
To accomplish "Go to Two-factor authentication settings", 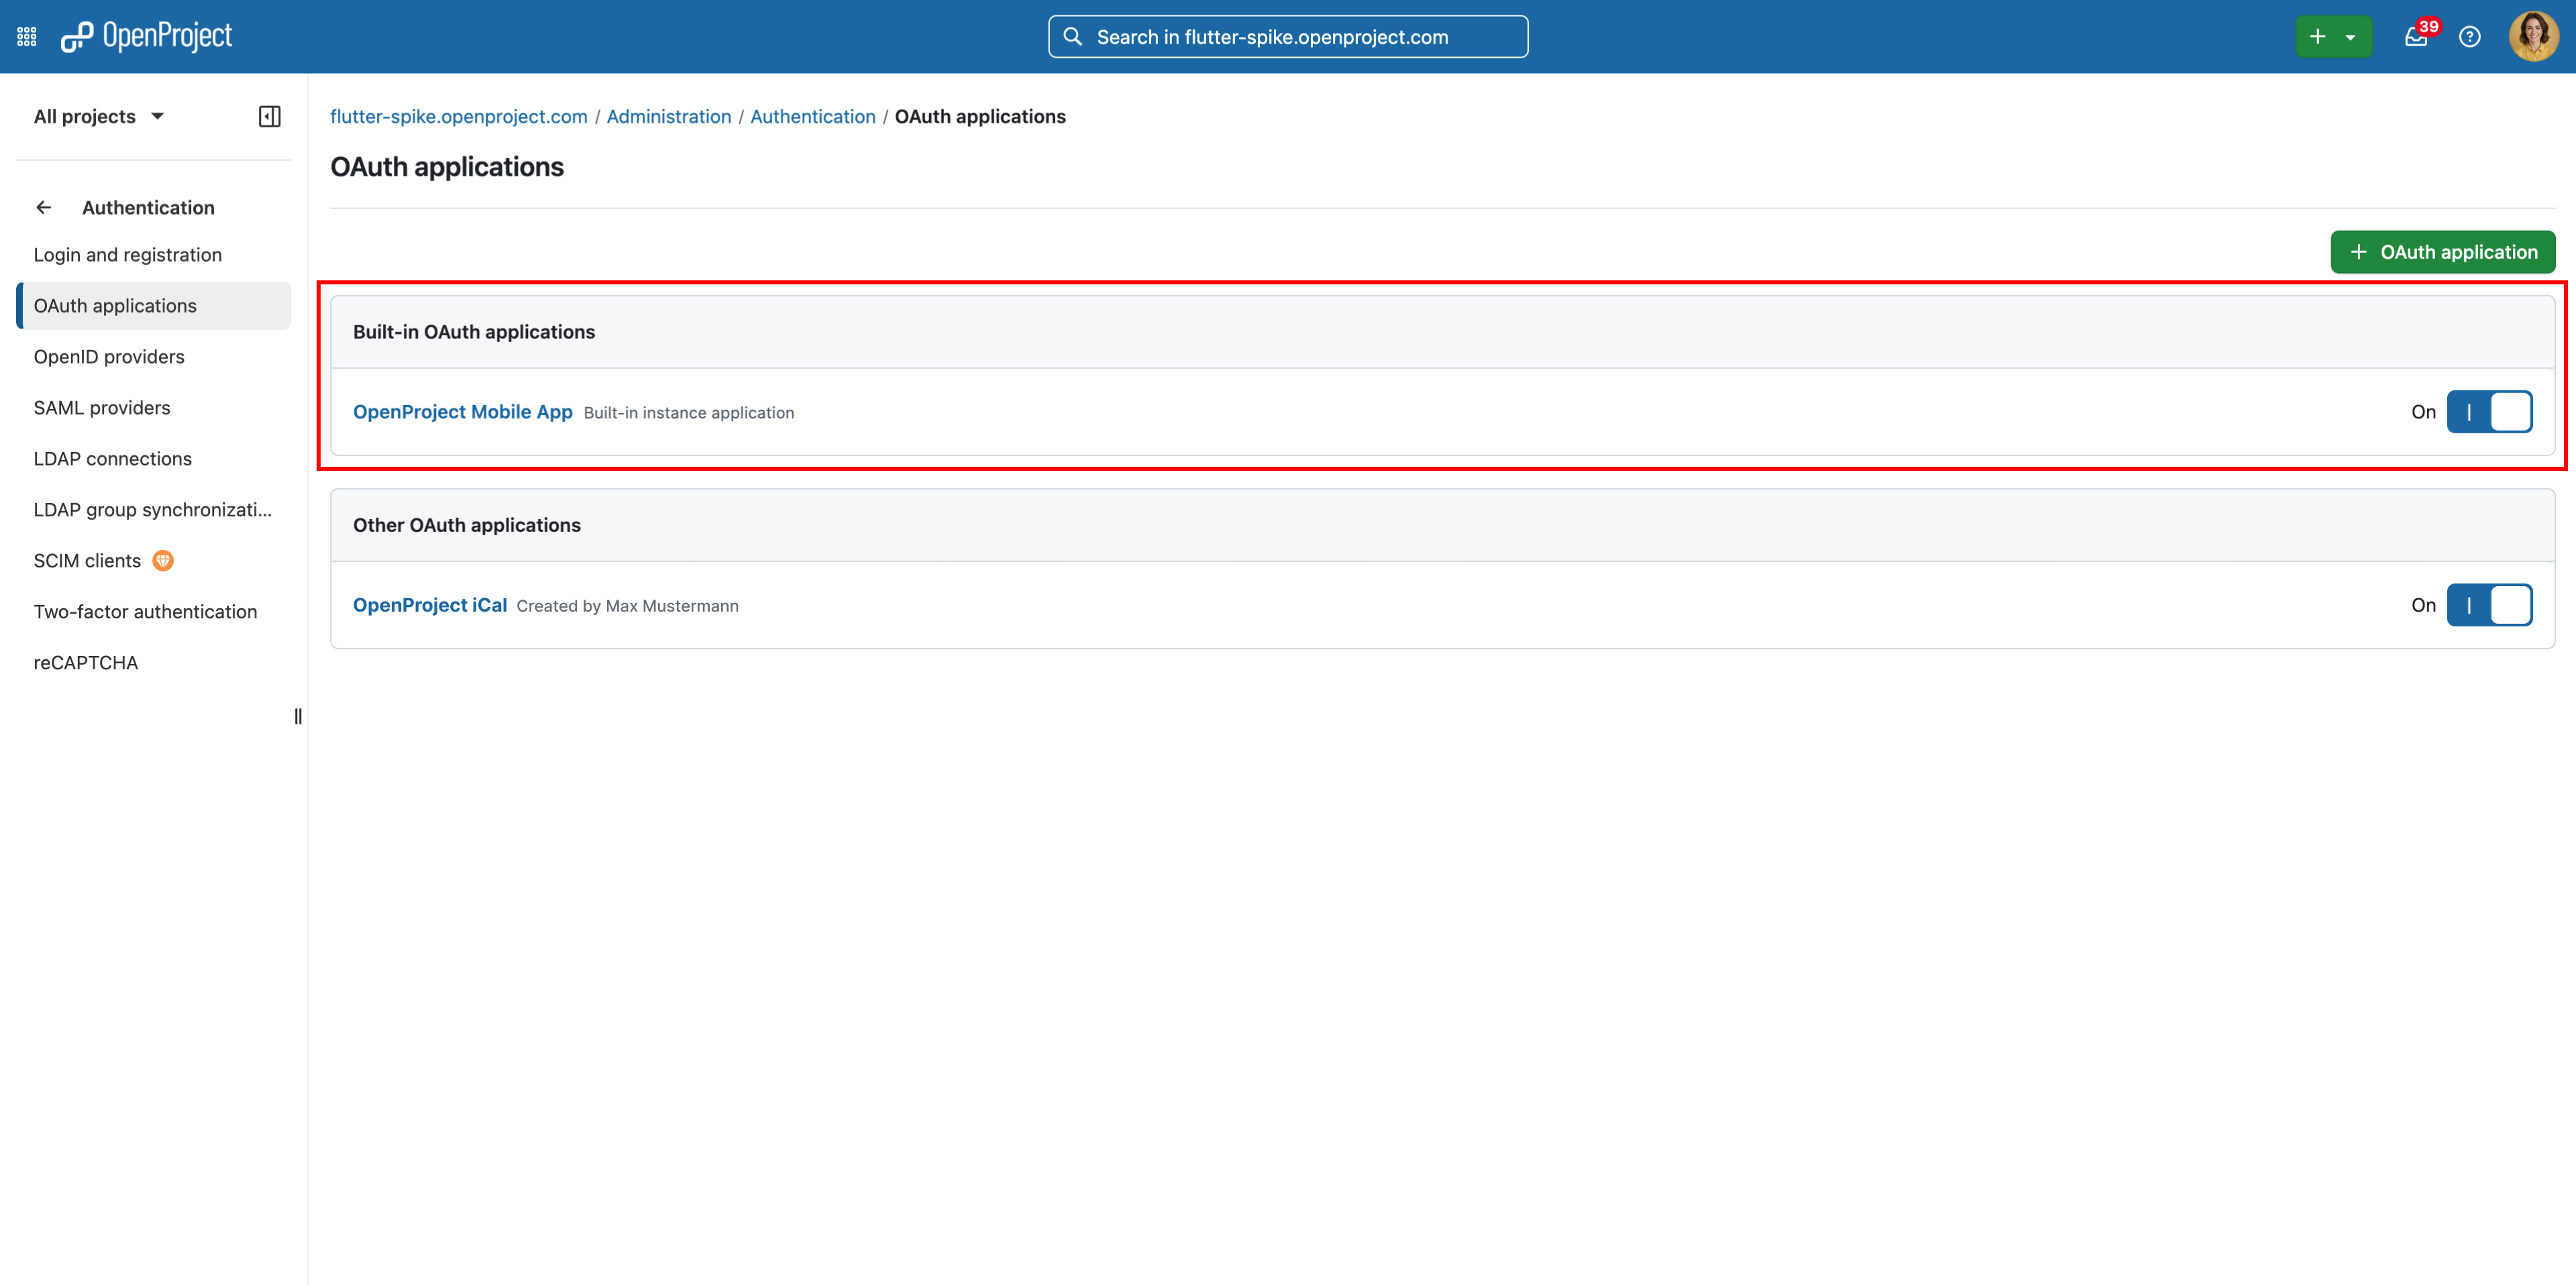I will pos(145,611).
